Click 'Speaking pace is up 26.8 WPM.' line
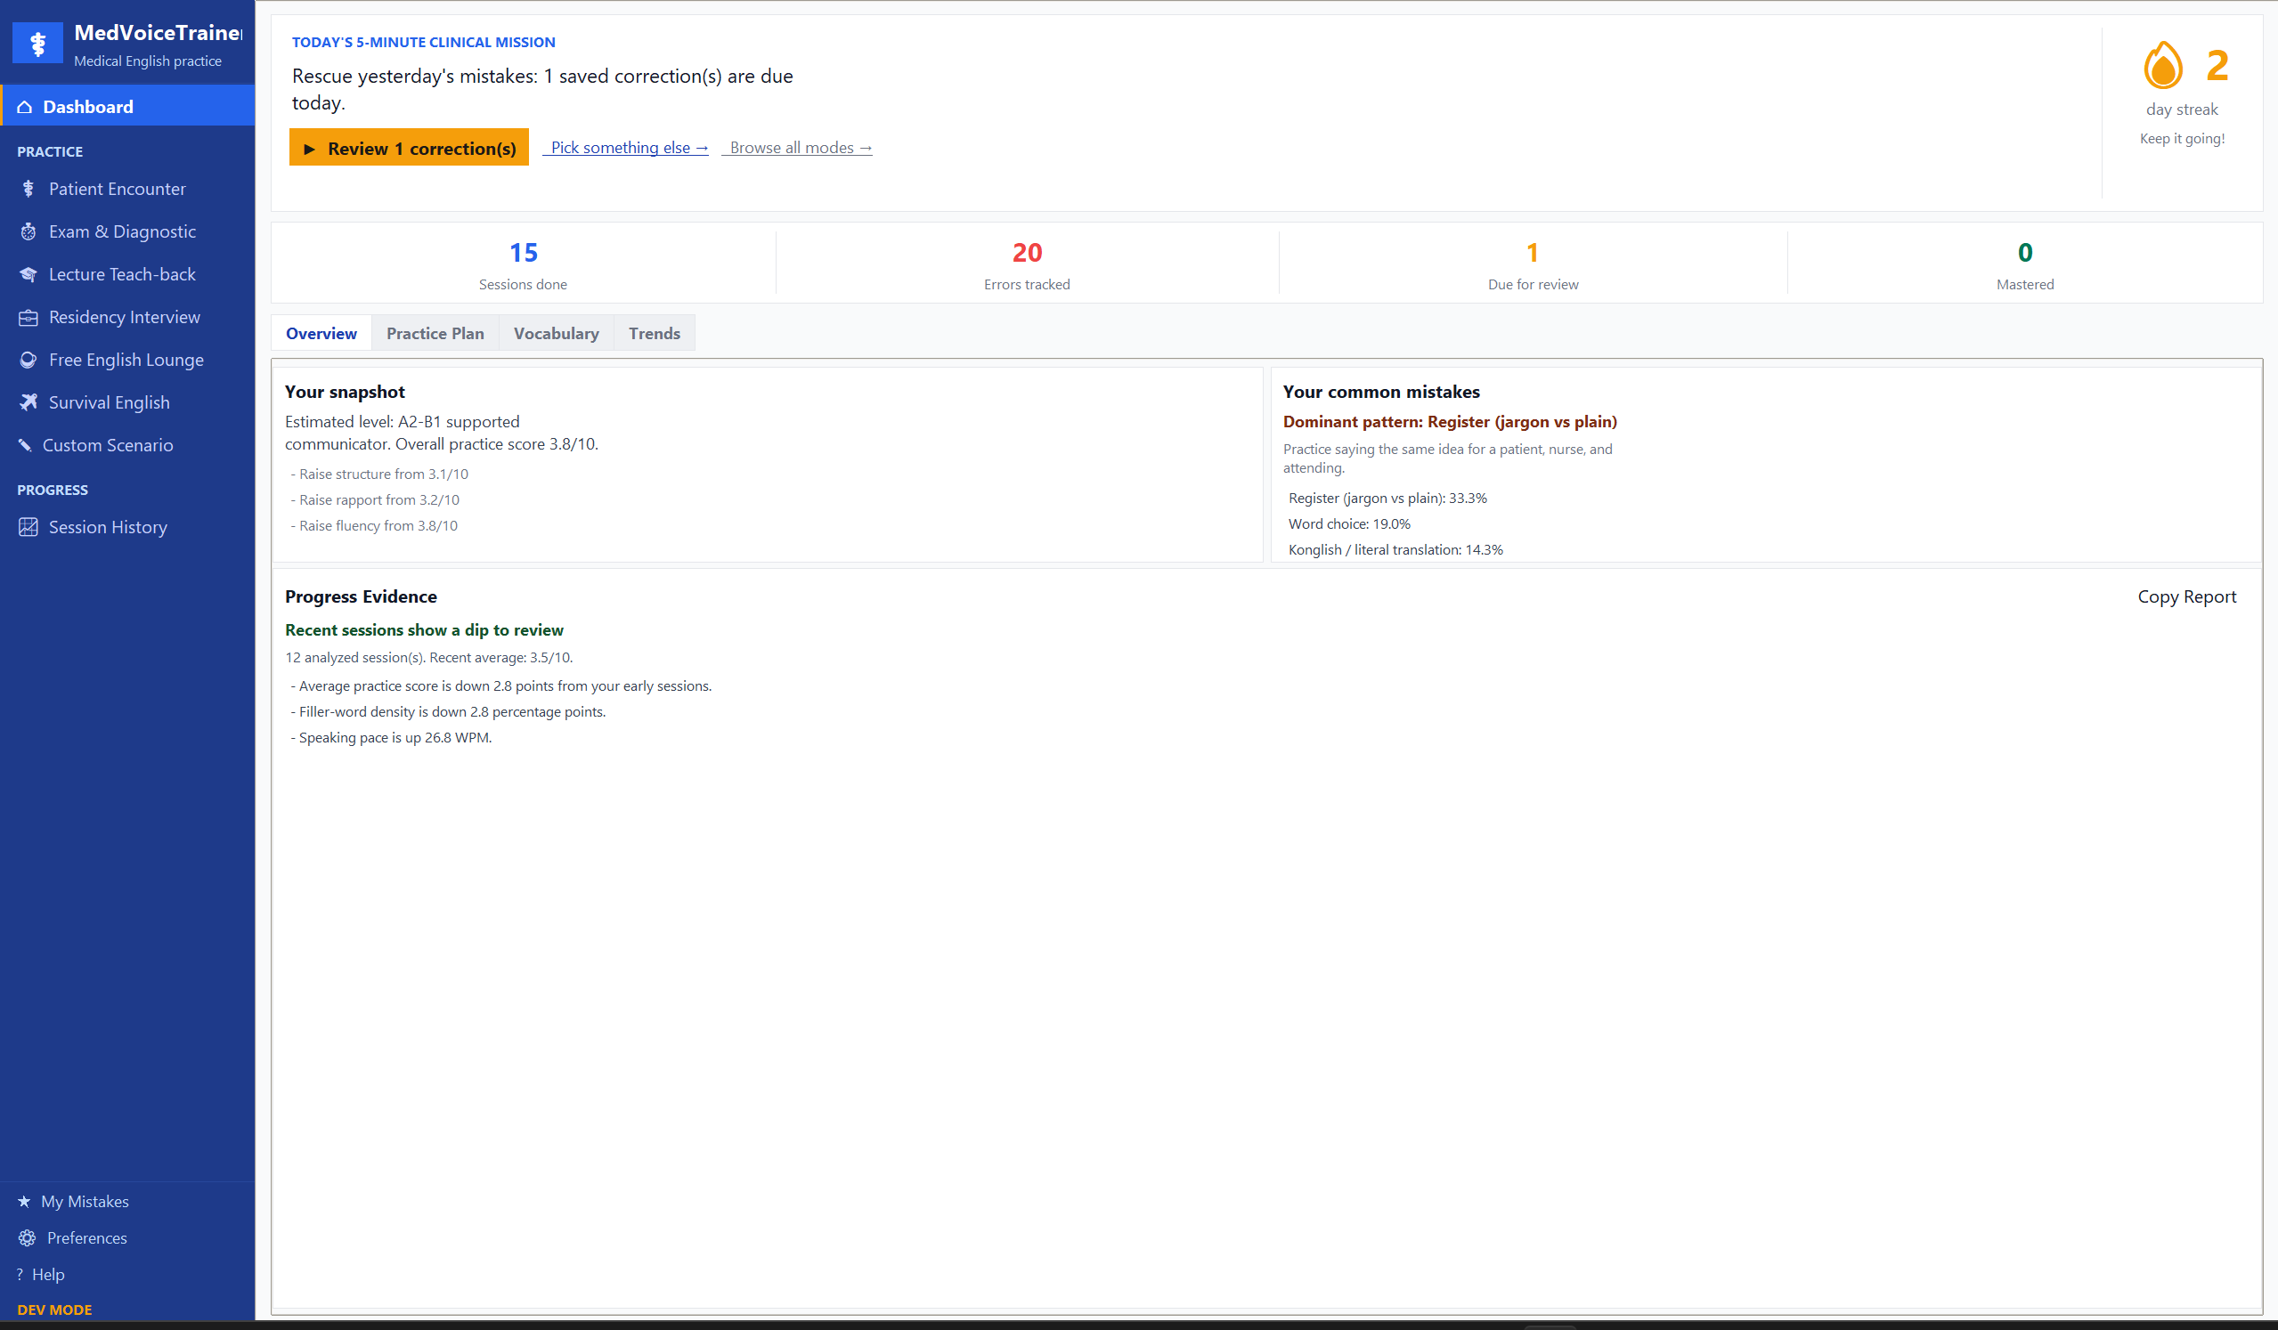This screenshot has height=1330, width=2278. coord(391,737)
